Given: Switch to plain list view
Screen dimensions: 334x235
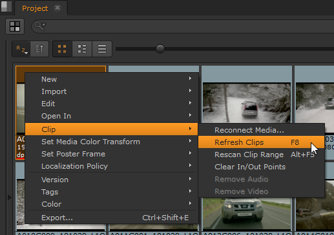Looking at the screenshot, I should click(102, 49).
